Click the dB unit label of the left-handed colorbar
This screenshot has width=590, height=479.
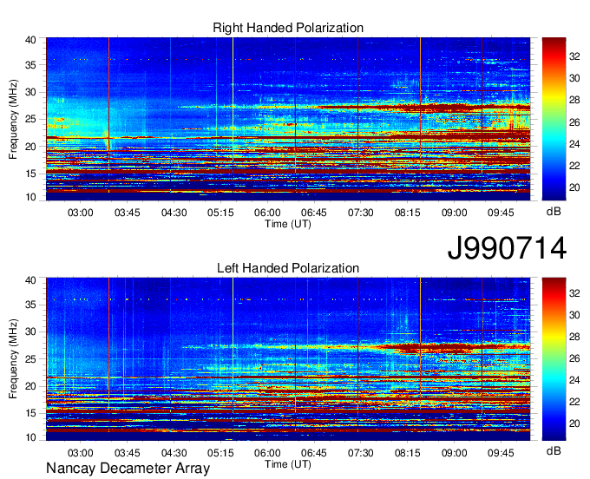coord(554,450)
